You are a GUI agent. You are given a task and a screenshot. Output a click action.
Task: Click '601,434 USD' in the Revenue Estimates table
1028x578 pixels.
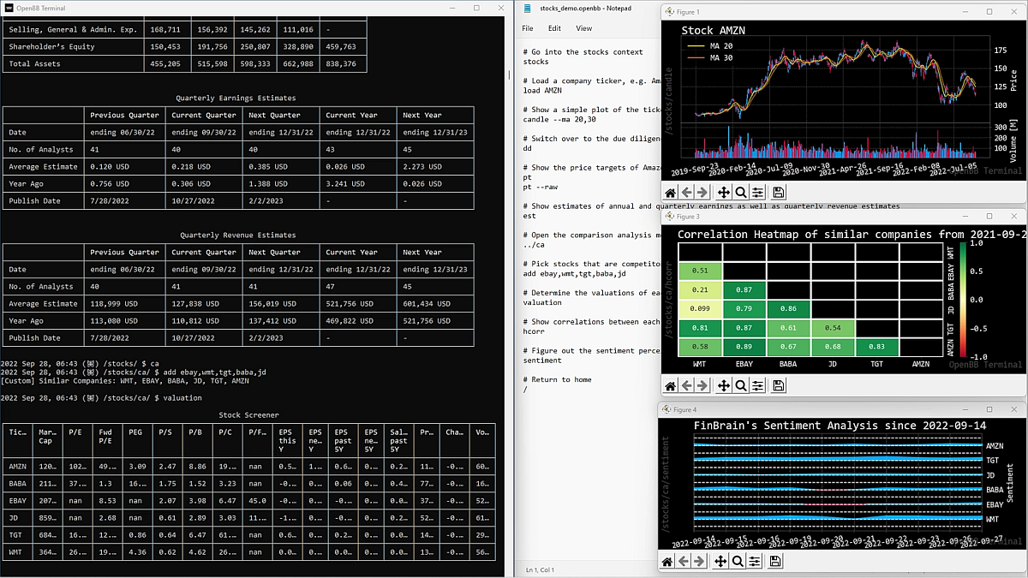[426, 303]
